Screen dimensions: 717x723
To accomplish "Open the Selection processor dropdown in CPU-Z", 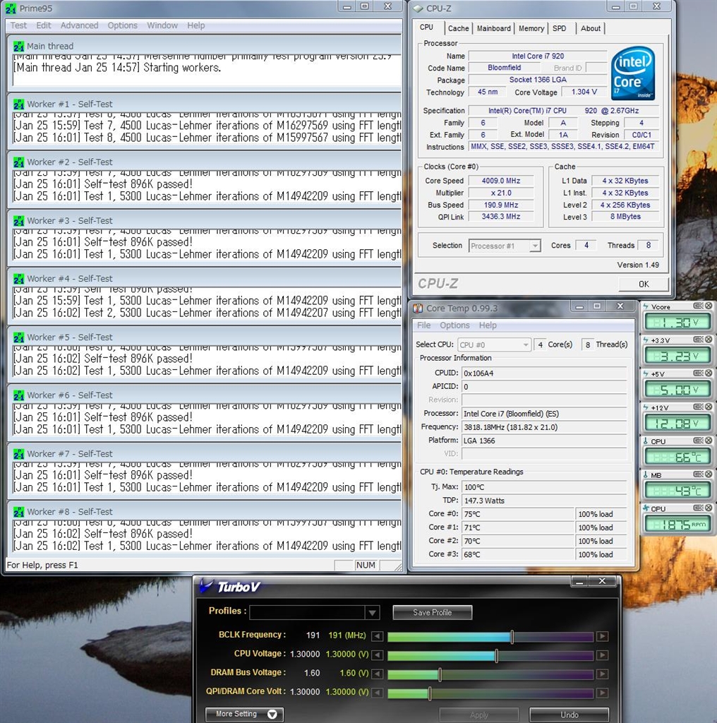I will pyautogui.click(x=534, y=246).
